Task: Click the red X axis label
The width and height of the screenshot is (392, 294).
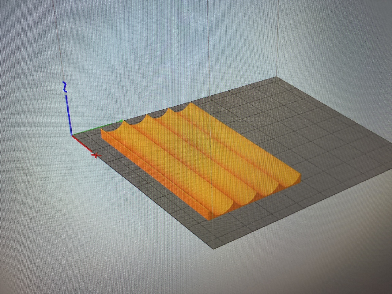Action: 96,156
